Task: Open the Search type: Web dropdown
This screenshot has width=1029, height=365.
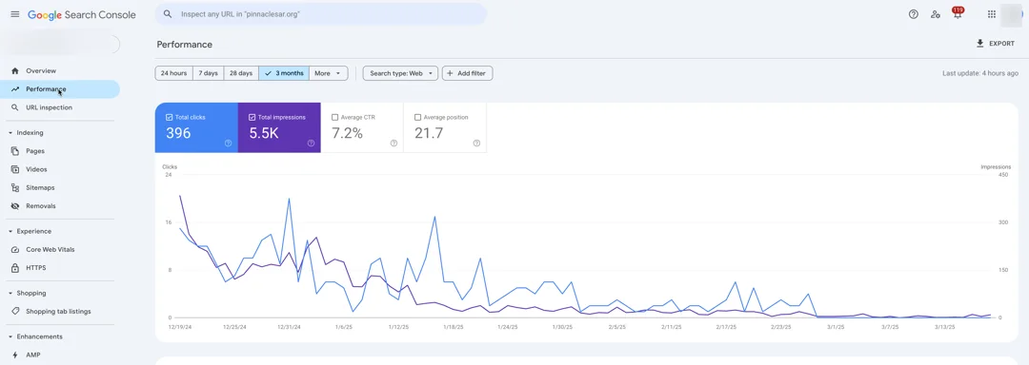Action: pyautogui.click(x=400, y=73)
